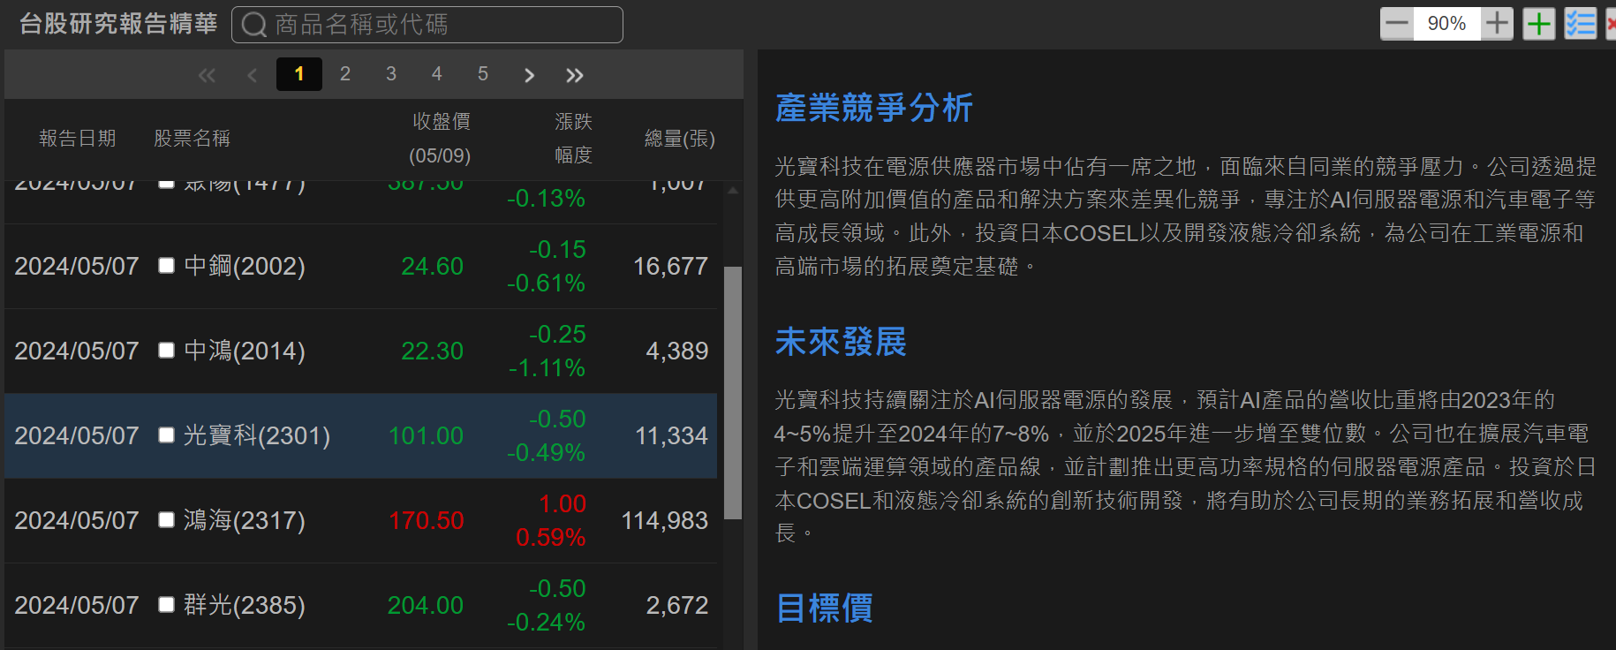This screenshot has width=1616, height=650.
Task: Click the 2,672 volume value
Action: [x=677, y=605]
